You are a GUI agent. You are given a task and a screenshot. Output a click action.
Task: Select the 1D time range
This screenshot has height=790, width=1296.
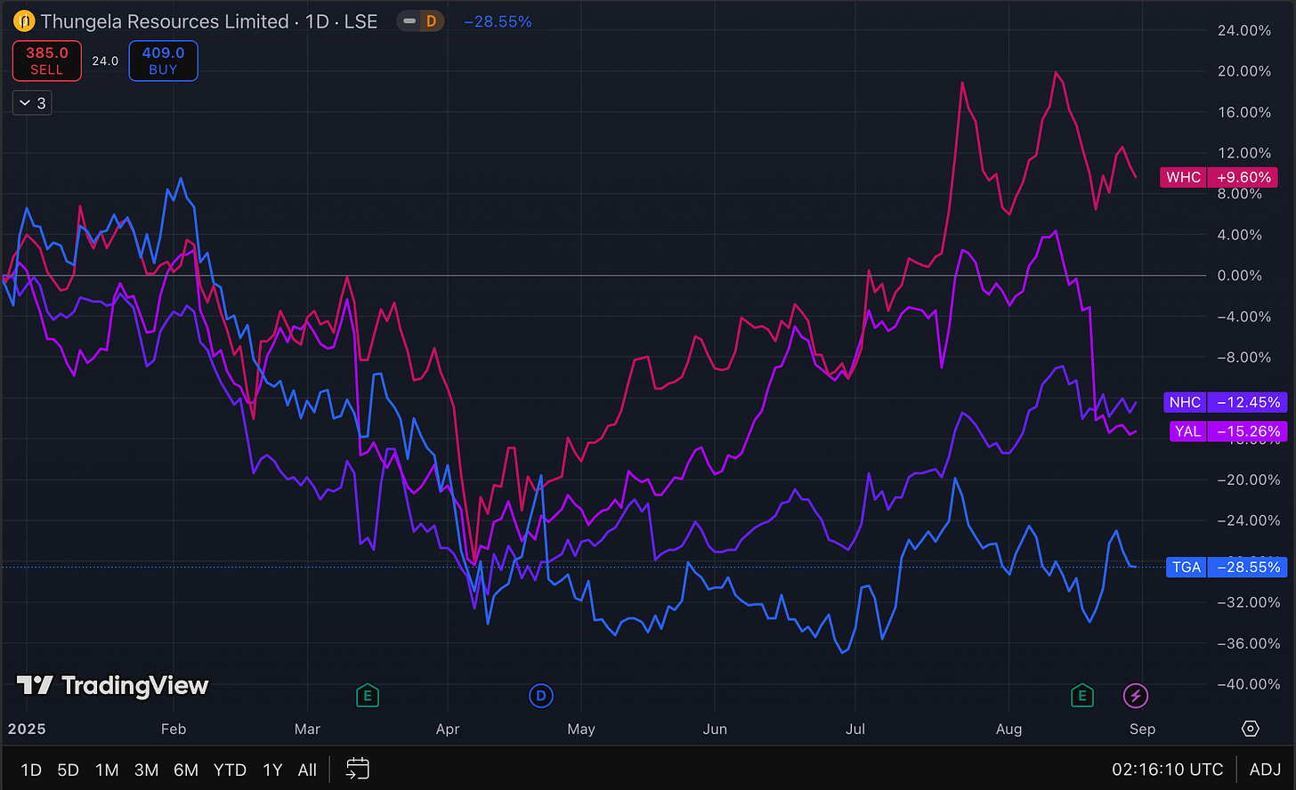31,770
